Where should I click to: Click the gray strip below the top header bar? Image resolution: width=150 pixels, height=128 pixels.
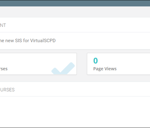tap(75, 12)
